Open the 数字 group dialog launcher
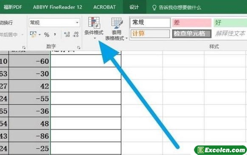Image resolution: width=247 pixels, height=155 pixels. pyautogui.click(x=79, y=47)
